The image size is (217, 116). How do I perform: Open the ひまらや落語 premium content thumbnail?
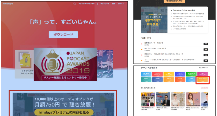click(148, 99)
